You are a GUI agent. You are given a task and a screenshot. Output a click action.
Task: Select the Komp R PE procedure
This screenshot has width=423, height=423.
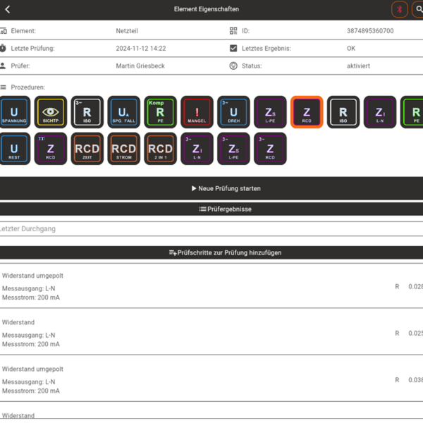161,112
